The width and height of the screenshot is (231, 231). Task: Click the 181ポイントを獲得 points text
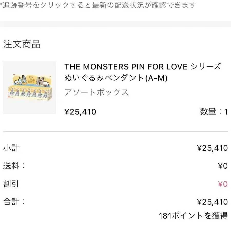point(193,216)
